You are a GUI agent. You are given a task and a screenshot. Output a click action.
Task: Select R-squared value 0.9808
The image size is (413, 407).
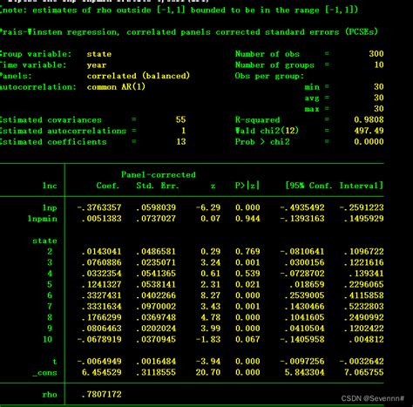tap(369, 119)
